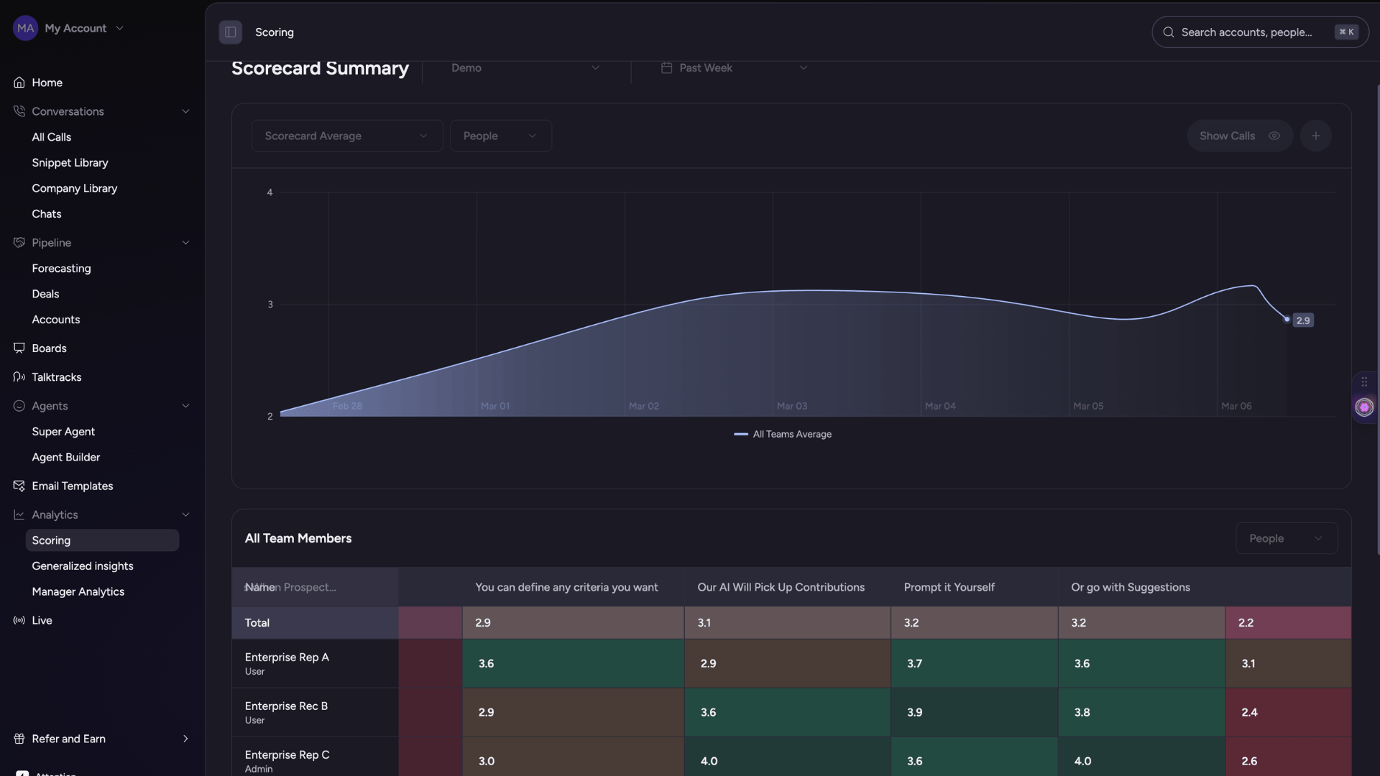
Task: Toggle the sidebar panel icon
Action: click(230, 32)
